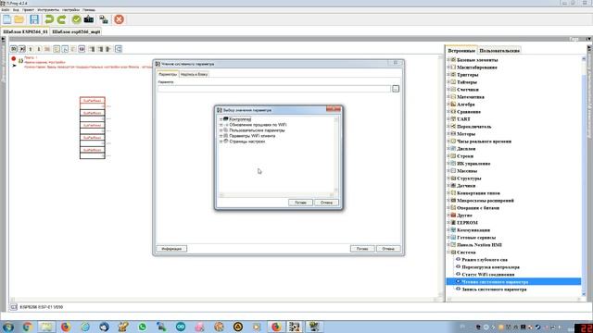593x333 pixels.
Task: Click the Информация button
Action: click(171, 249)
